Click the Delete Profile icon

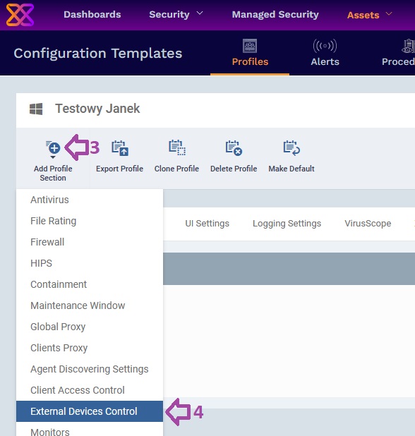point(234,148)
